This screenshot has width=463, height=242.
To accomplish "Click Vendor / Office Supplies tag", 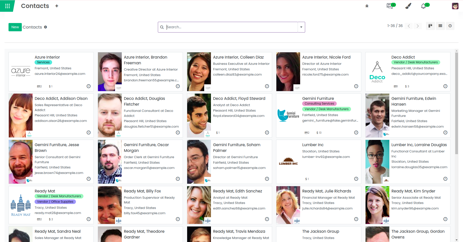I will tap(55, 202).
